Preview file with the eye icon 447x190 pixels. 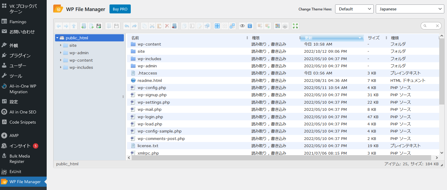(242, 26)
